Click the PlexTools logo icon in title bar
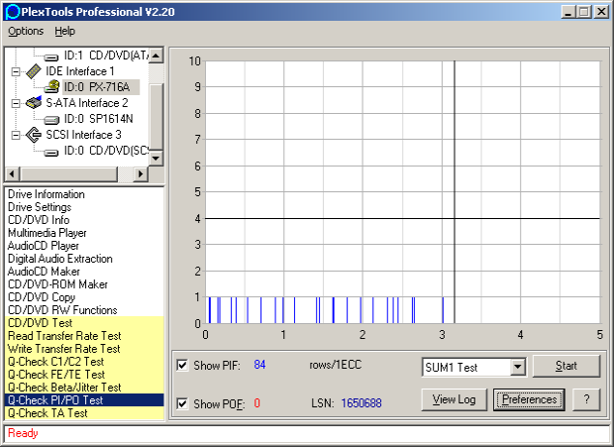This screenshot has width=614, height=447. pos(13,12)
